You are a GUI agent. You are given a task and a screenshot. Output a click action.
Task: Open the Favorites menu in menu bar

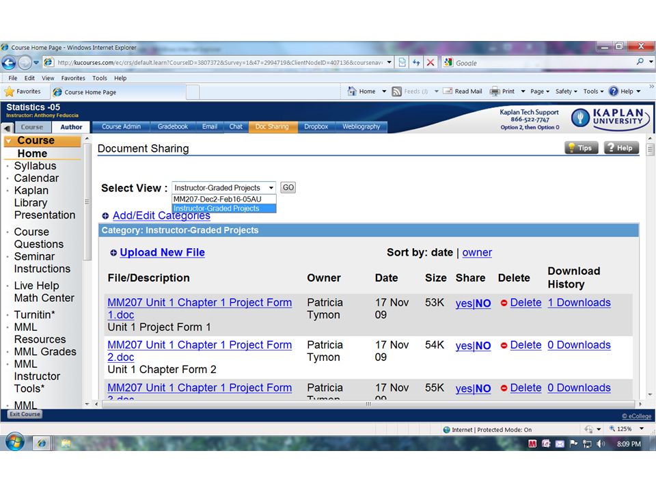tap(73, 78)
